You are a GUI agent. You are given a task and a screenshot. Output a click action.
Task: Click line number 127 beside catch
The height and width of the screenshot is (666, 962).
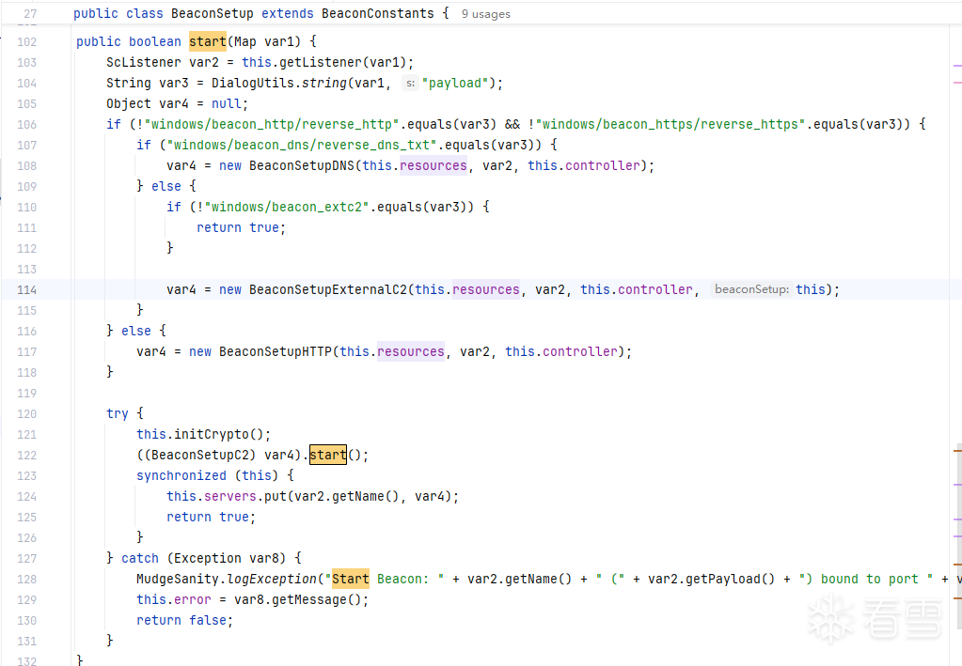(25, 558)
